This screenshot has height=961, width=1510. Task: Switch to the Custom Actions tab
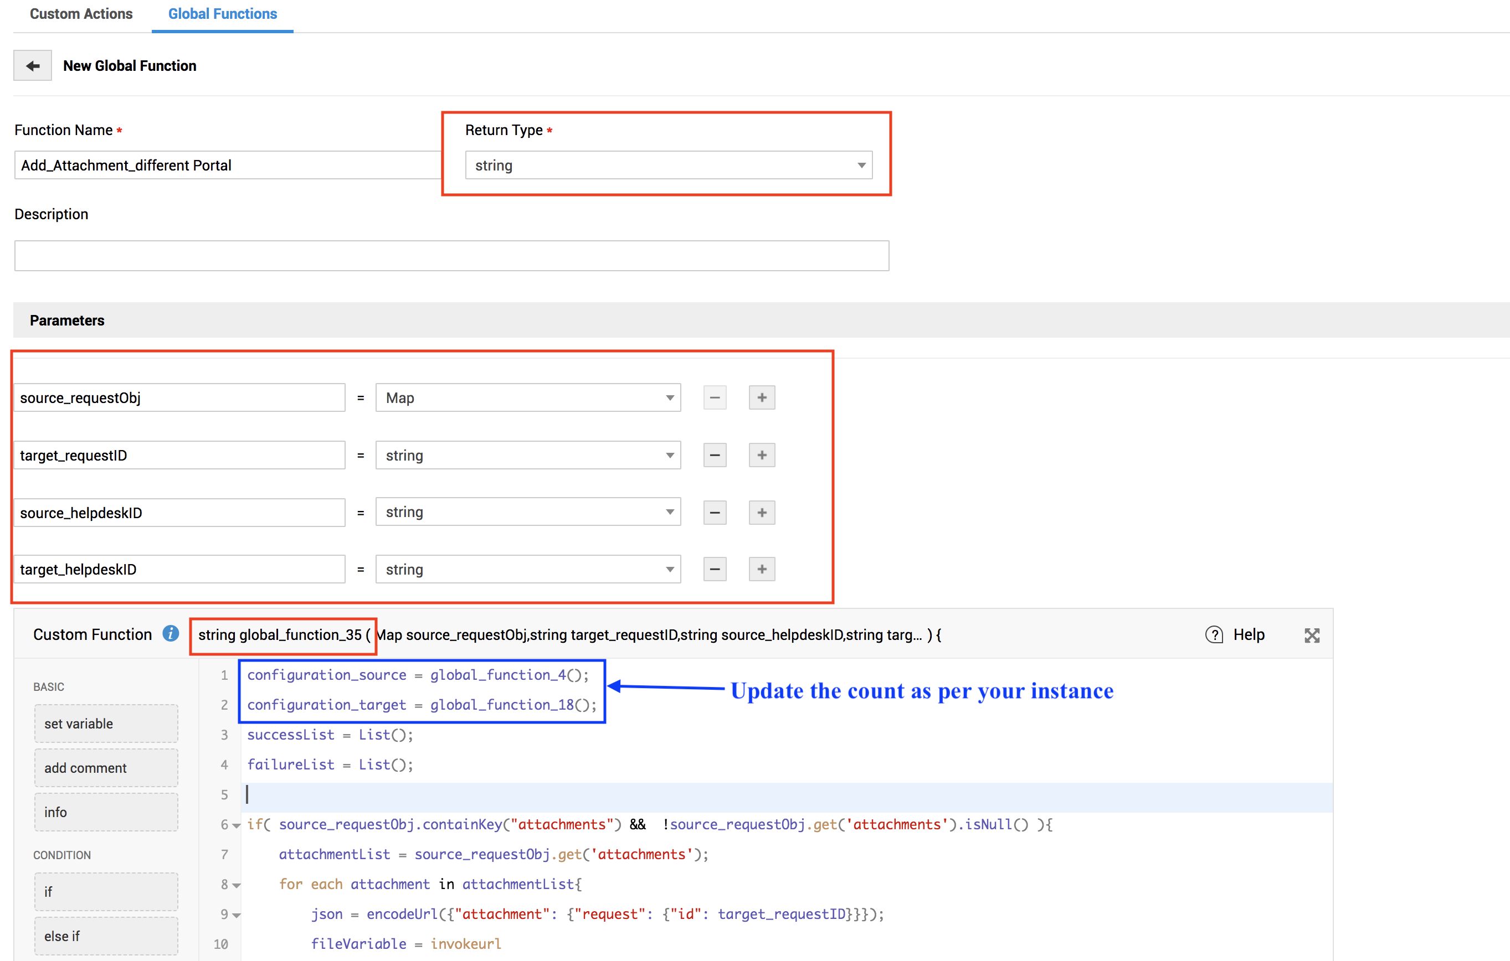tap(81, 14)
